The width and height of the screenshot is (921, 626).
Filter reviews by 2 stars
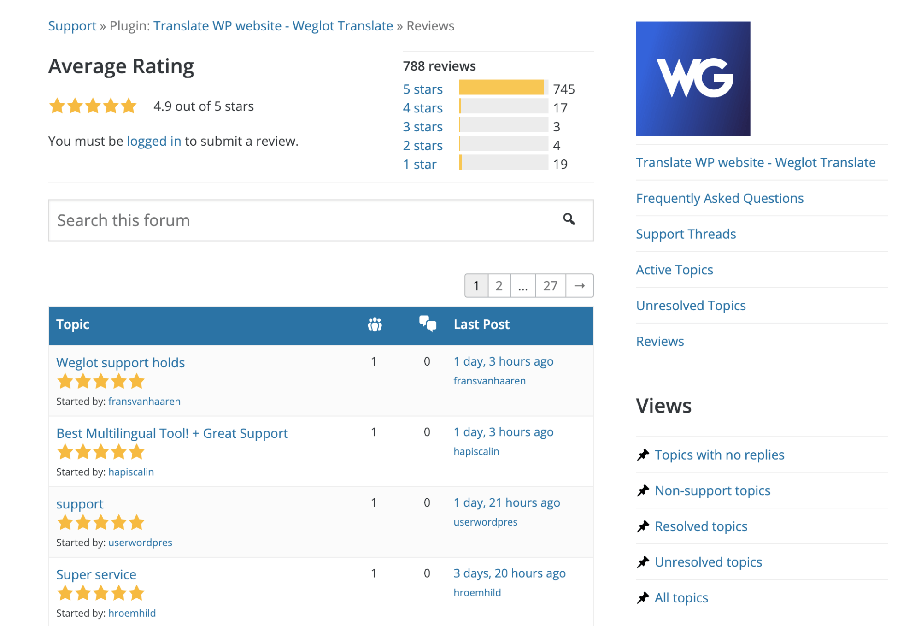click(422, 146)
